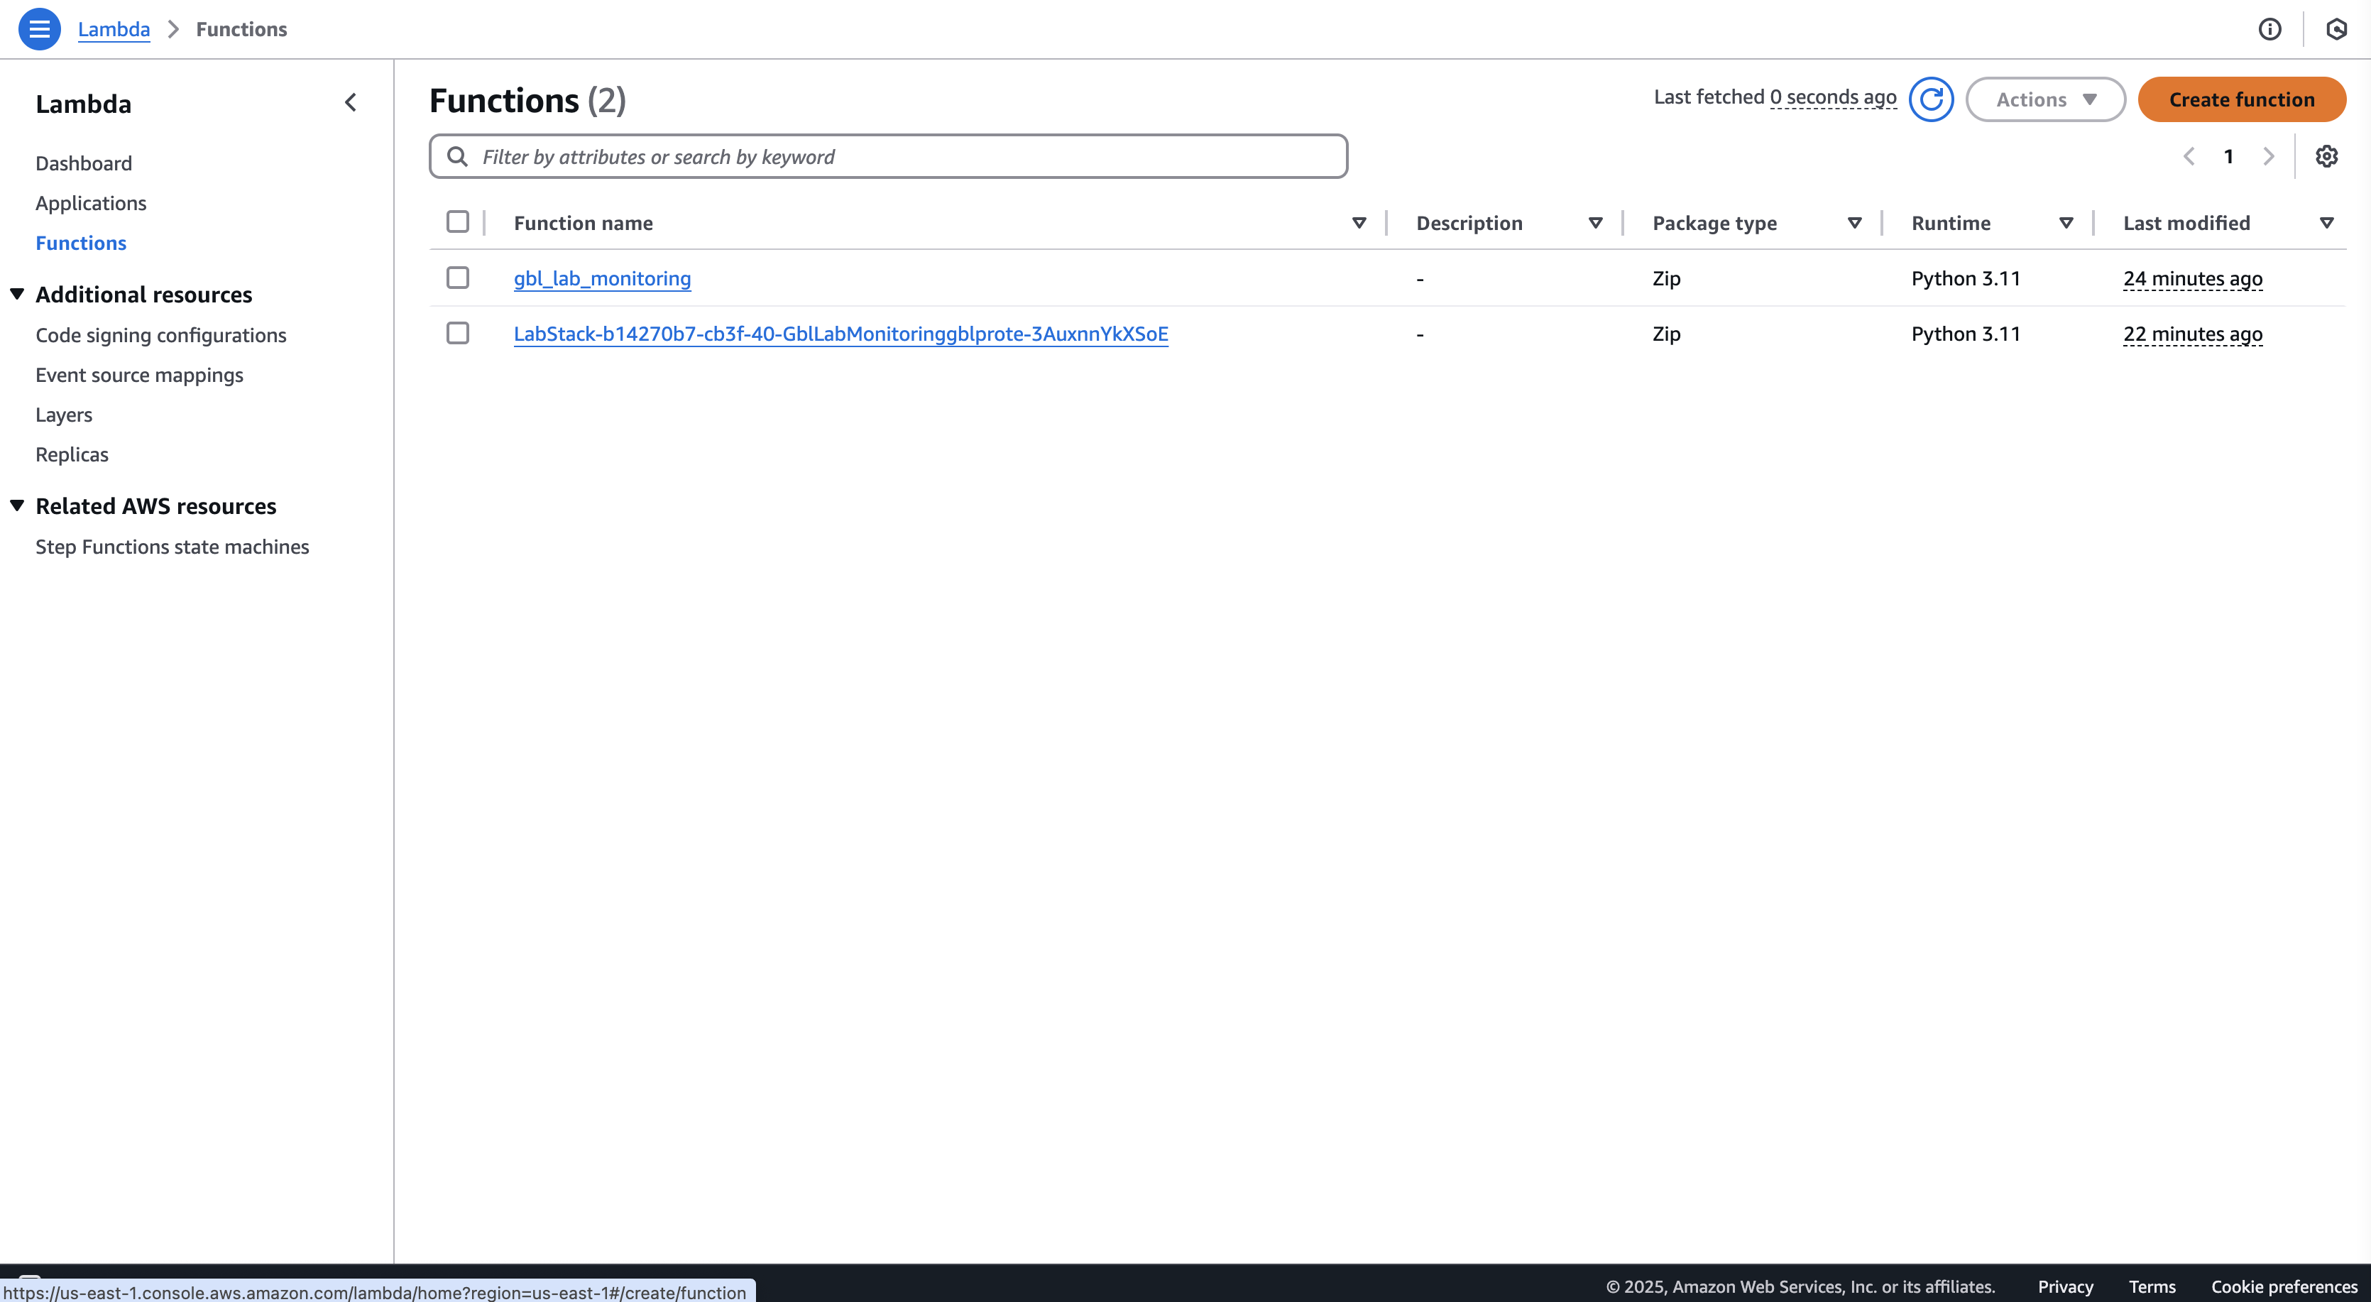
Task: Open table preferences gear icon
Action: coord(2327,156)
